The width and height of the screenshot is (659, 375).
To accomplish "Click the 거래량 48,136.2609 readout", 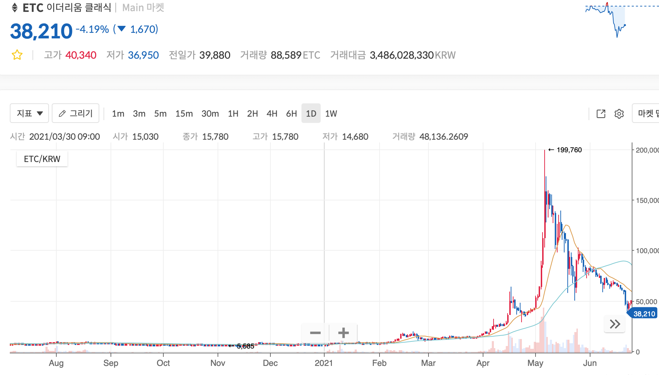I will click(430, 137).
